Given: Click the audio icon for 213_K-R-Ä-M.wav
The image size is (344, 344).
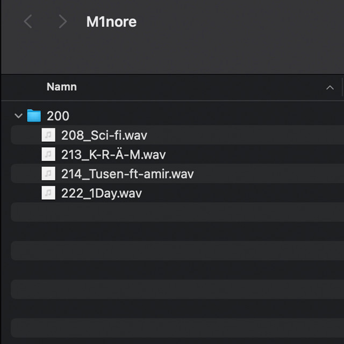Looking at the screenshot, I should (48, 155).
